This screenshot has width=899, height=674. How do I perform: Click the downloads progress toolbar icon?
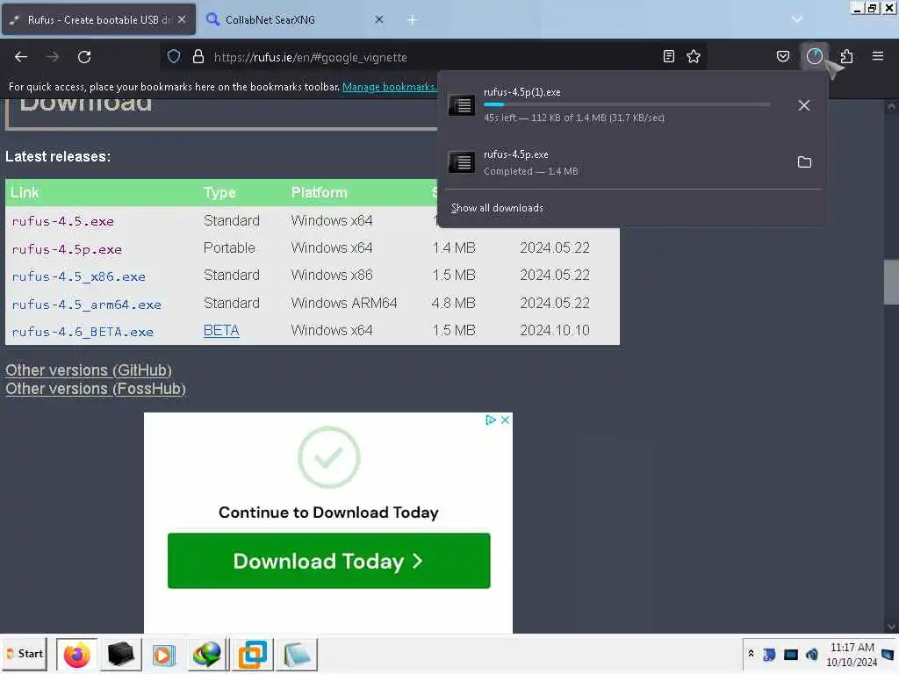tap(815, 56)
